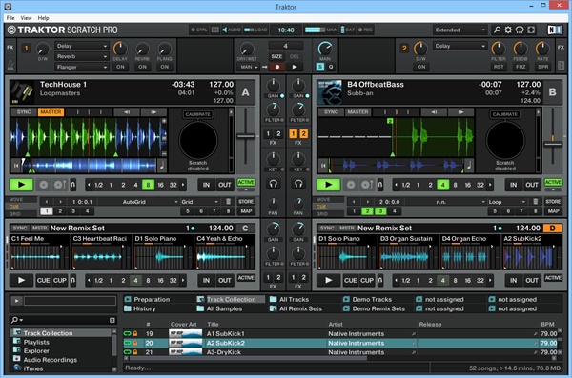Toggle FX unit 2 ON button

click(421, 67)
